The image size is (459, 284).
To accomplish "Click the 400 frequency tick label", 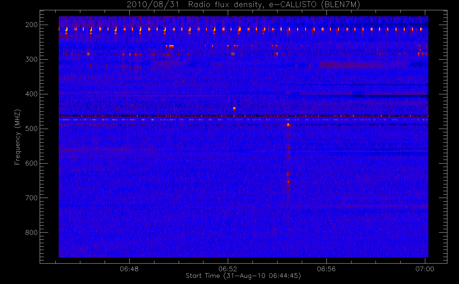I will pos(31,94).
